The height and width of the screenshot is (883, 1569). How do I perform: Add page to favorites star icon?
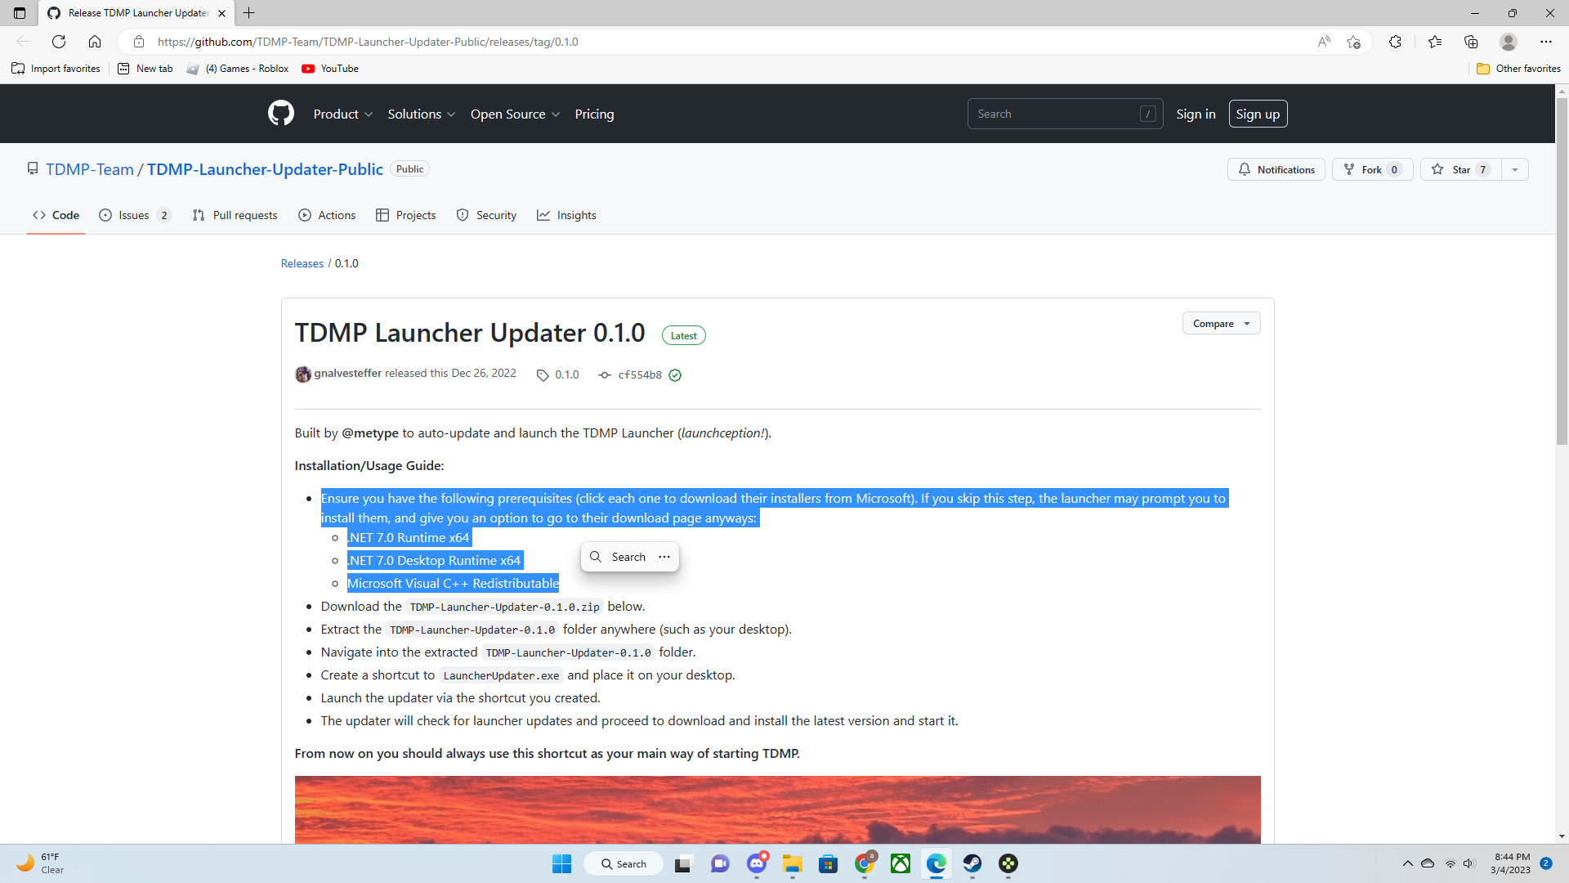point(1353,42)
